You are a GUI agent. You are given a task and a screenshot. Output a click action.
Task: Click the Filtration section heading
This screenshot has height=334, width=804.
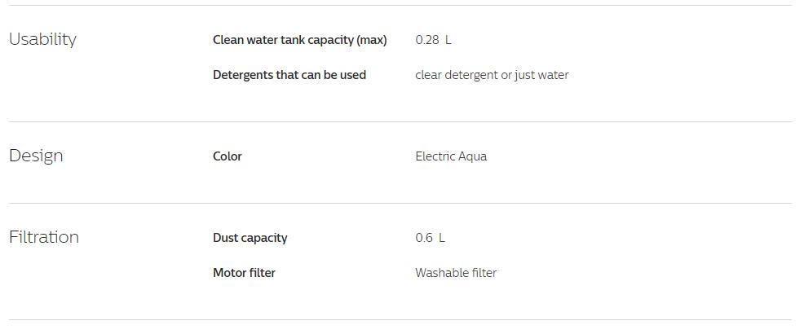(x=44, y=237)
